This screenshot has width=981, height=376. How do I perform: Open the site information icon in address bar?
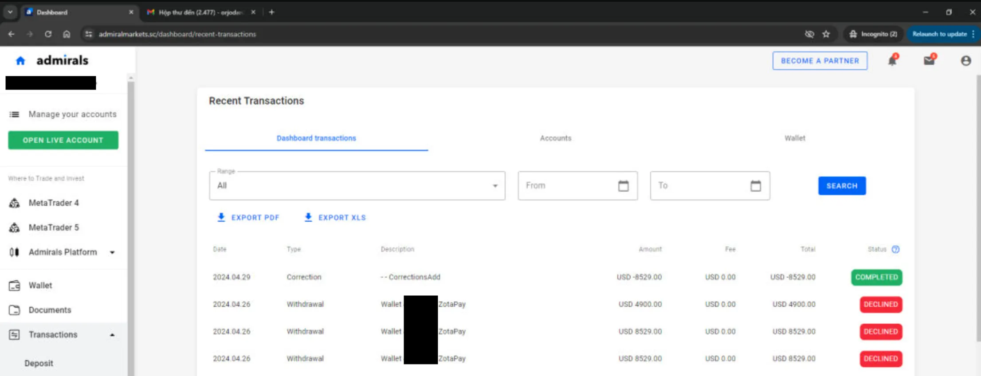pyautogui.click(x=89, y=34)
